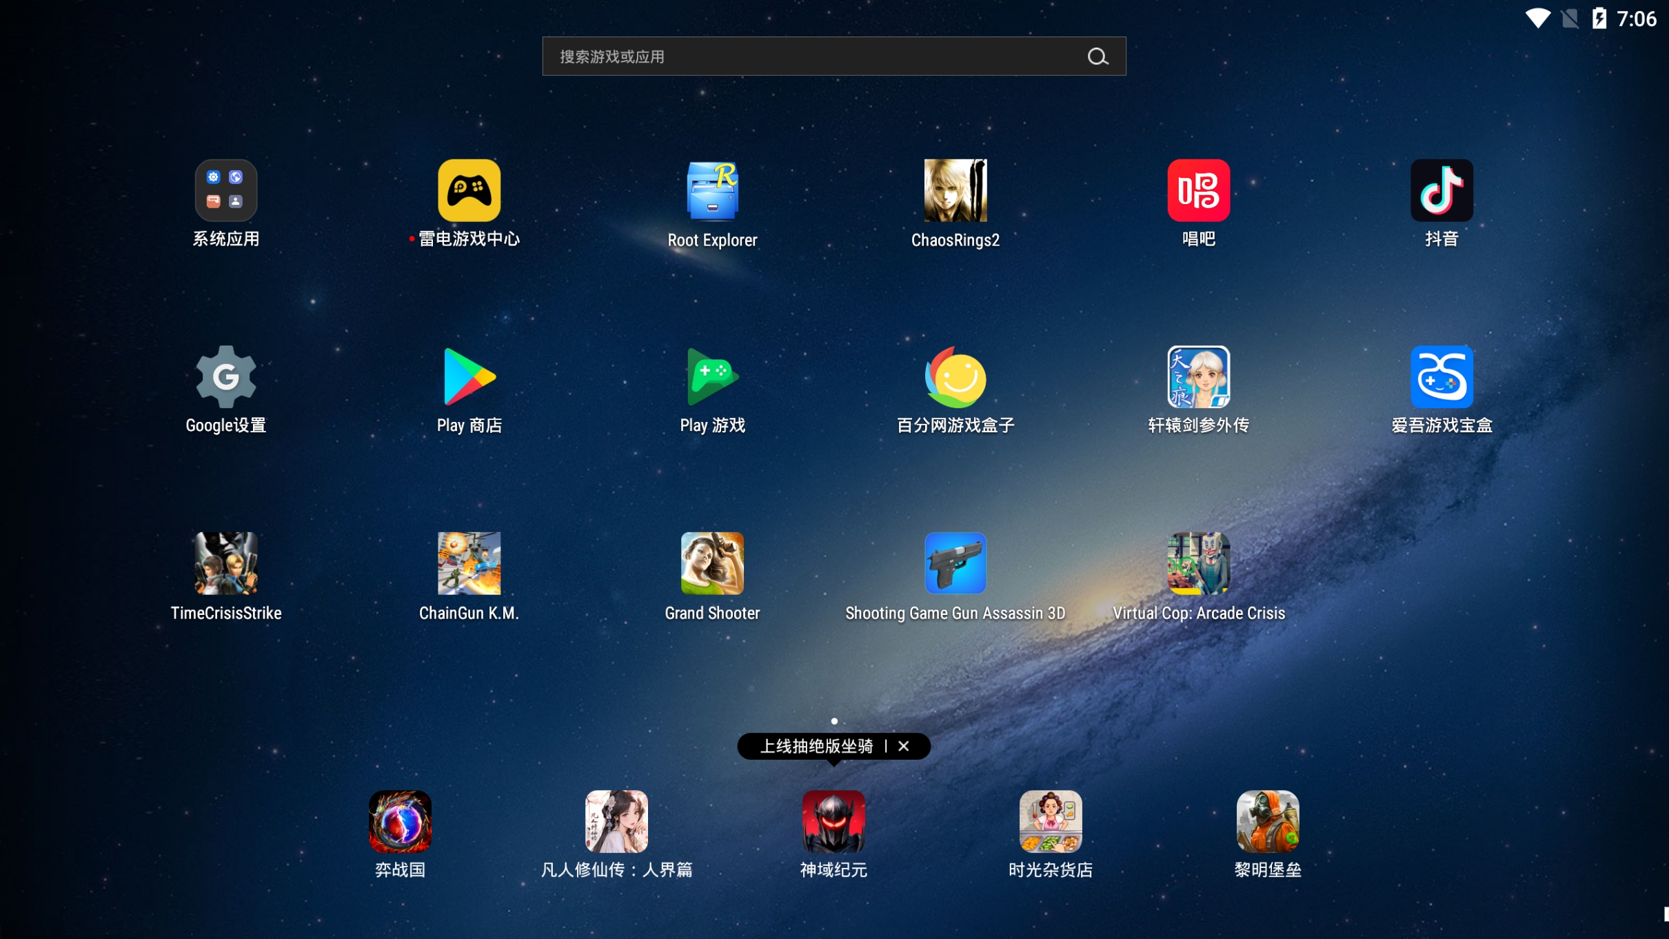1669x939 pixels.
Task: Launch Play 游戏 app
Action: tap(712, 377)
